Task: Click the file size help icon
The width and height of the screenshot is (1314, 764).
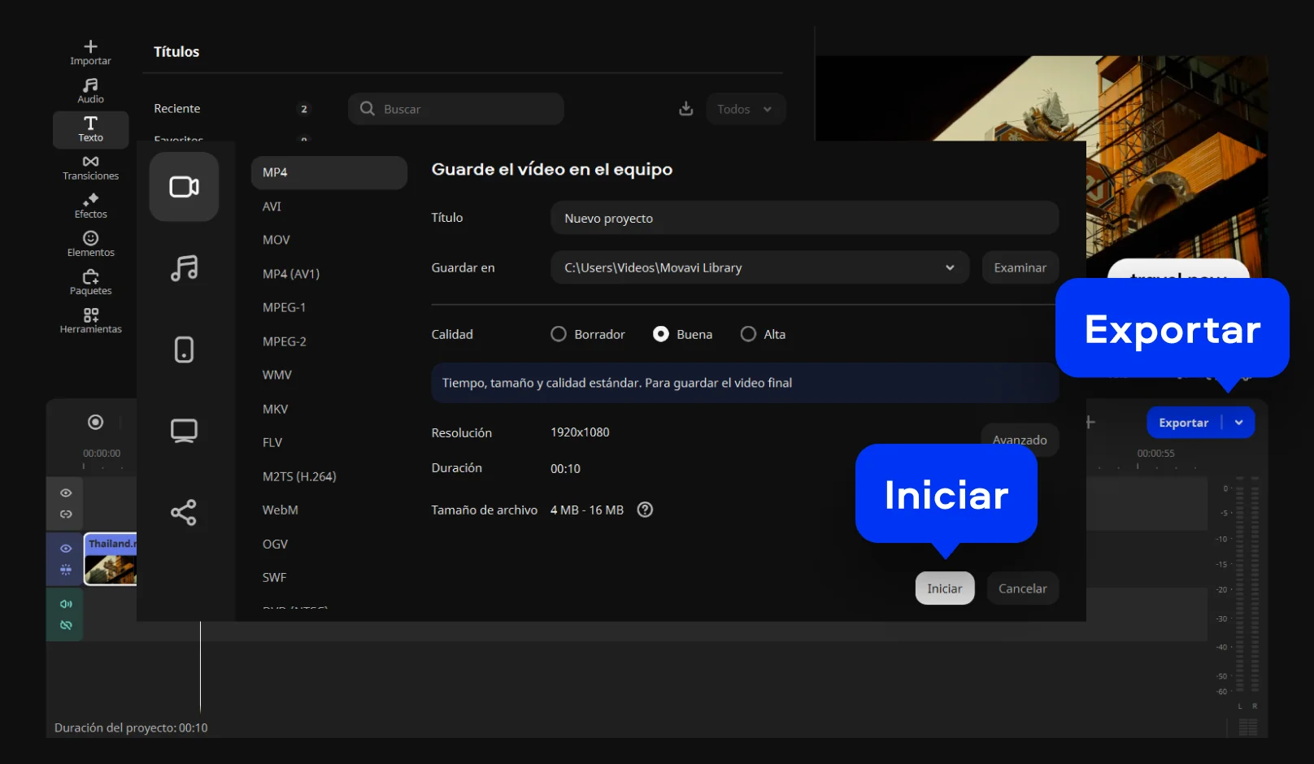Action: pyautogui.click(x=645, y=510)
